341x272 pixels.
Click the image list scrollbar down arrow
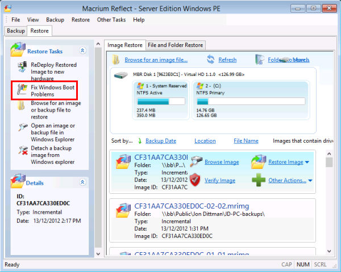pyautogui.click(x=329, y=251)
